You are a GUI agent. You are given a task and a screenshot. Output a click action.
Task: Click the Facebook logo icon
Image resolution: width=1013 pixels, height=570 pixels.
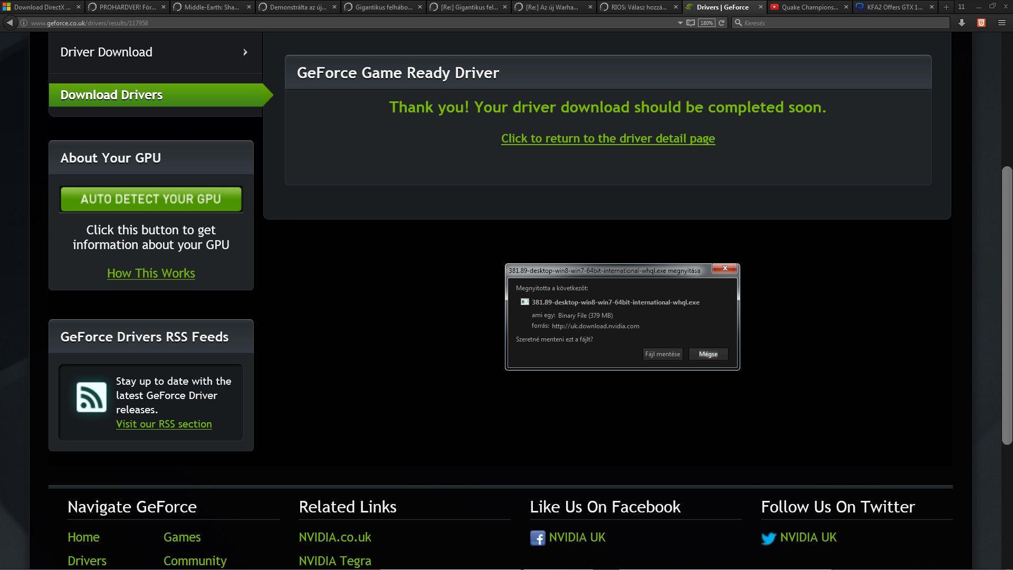coord(538,538)
